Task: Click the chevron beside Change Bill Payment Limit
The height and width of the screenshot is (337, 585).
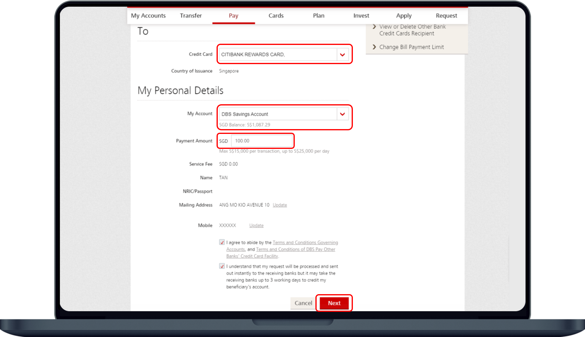Action: coord(374,47)
